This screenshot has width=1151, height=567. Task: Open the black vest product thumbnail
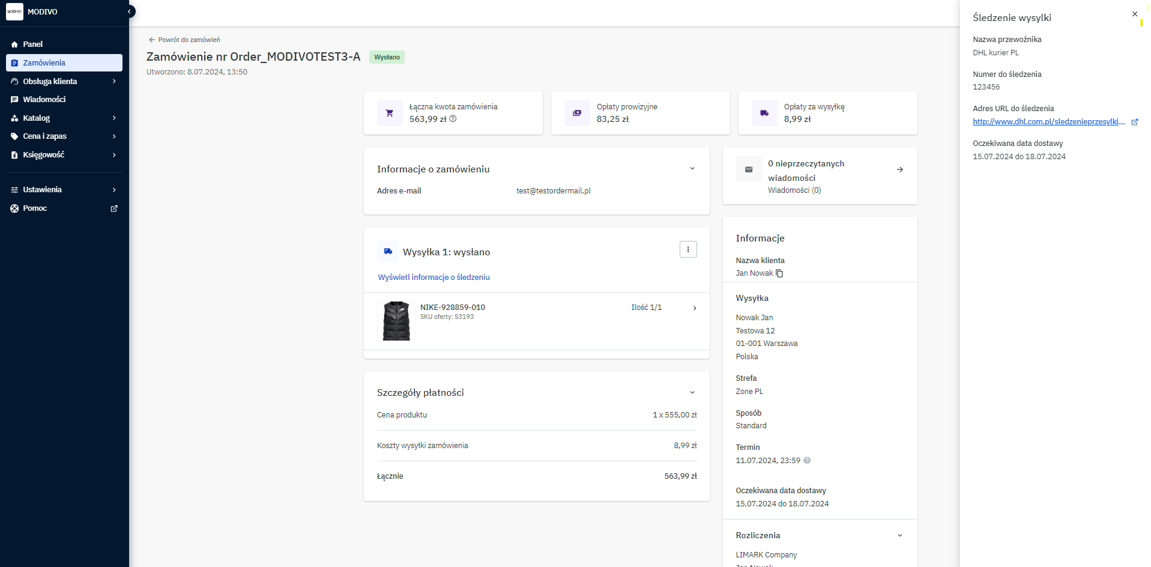396,321
